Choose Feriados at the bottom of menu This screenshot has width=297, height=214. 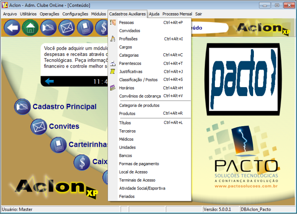click(x=127, y=196)
